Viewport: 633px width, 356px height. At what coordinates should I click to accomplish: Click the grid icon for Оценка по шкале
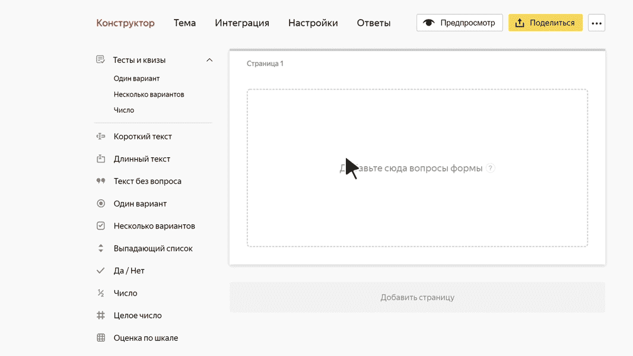(x=100, y=338)
